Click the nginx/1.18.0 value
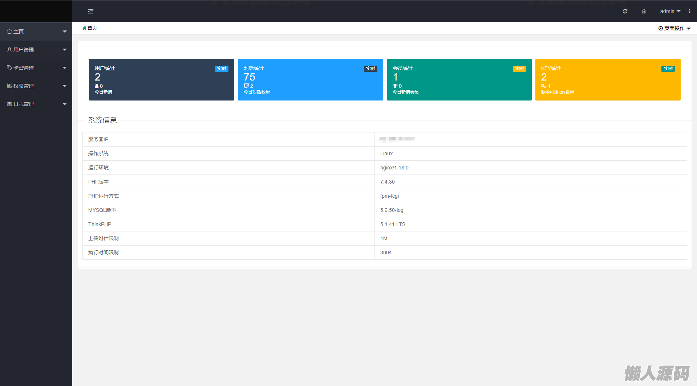This screenshot has height=386, width=697. pos(394,168)
